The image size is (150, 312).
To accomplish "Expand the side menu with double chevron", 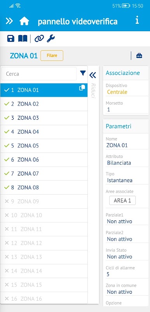I will tap(9, 21).
